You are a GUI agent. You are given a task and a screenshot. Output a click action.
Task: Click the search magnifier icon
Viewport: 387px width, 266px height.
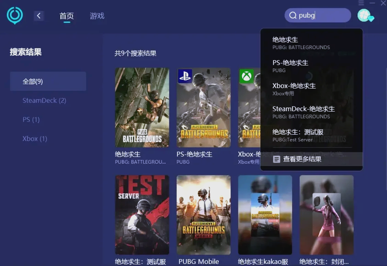pos(293,15)
